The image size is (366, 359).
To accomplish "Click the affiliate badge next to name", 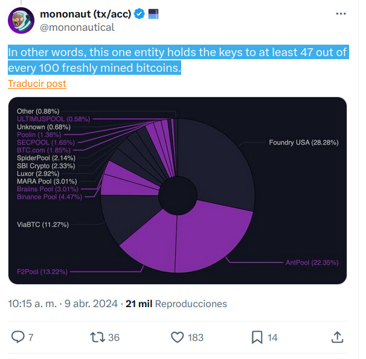I will coord(153,13).
